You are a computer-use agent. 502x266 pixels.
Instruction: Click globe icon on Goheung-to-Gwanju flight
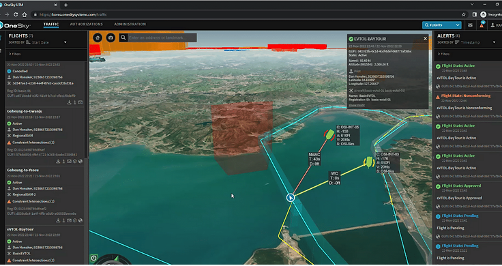(x=80, y=162)
